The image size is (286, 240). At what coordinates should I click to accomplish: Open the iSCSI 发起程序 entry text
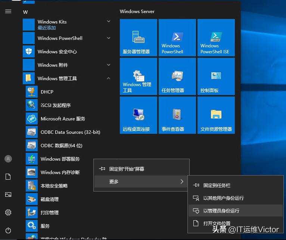[56, 105]
